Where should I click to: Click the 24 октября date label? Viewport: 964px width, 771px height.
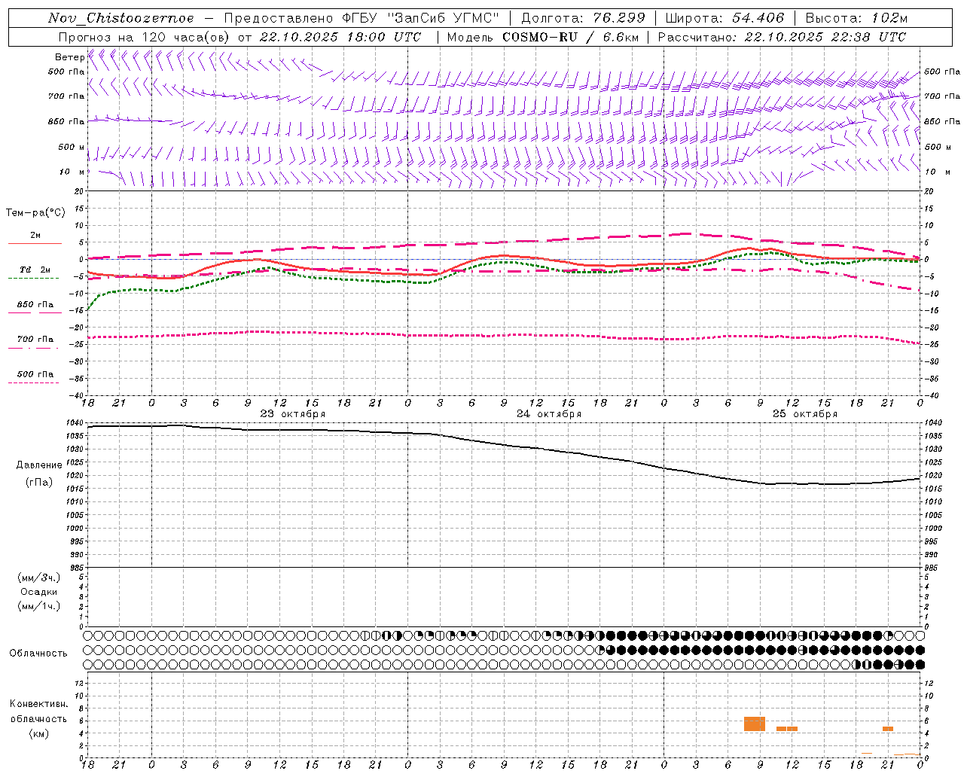pos(548,414)
